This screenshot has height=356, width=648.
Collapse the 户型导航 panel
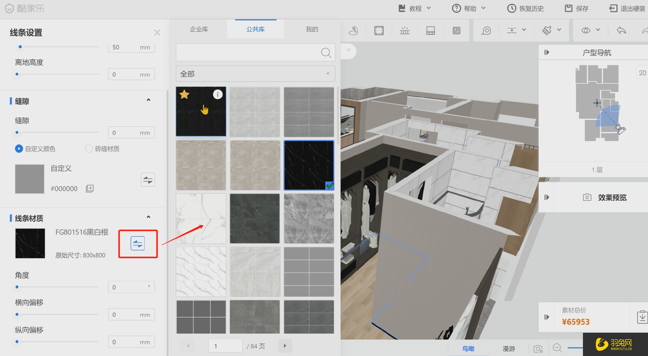(547, 52)
